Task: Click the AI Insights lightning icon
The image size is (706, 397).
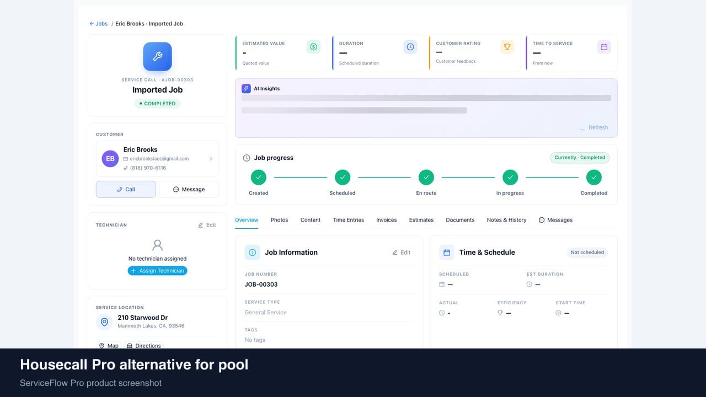Action: pos(246,88)
